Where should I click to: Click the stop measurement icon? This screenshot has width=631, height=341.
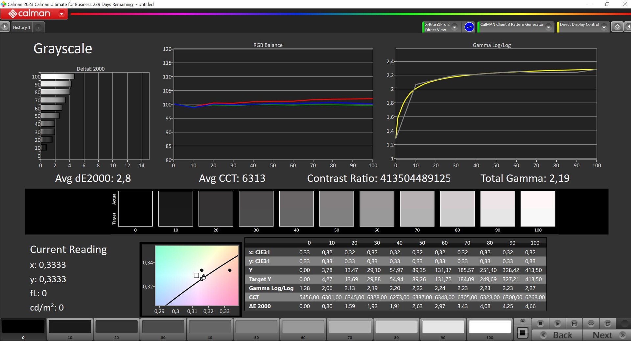pos(540,324)
